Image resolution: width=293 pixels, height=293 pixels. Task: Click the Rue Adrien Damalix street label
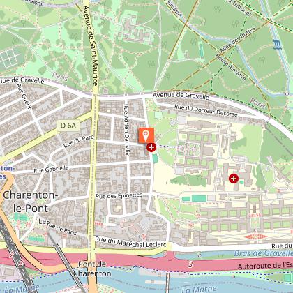(126, 130)
